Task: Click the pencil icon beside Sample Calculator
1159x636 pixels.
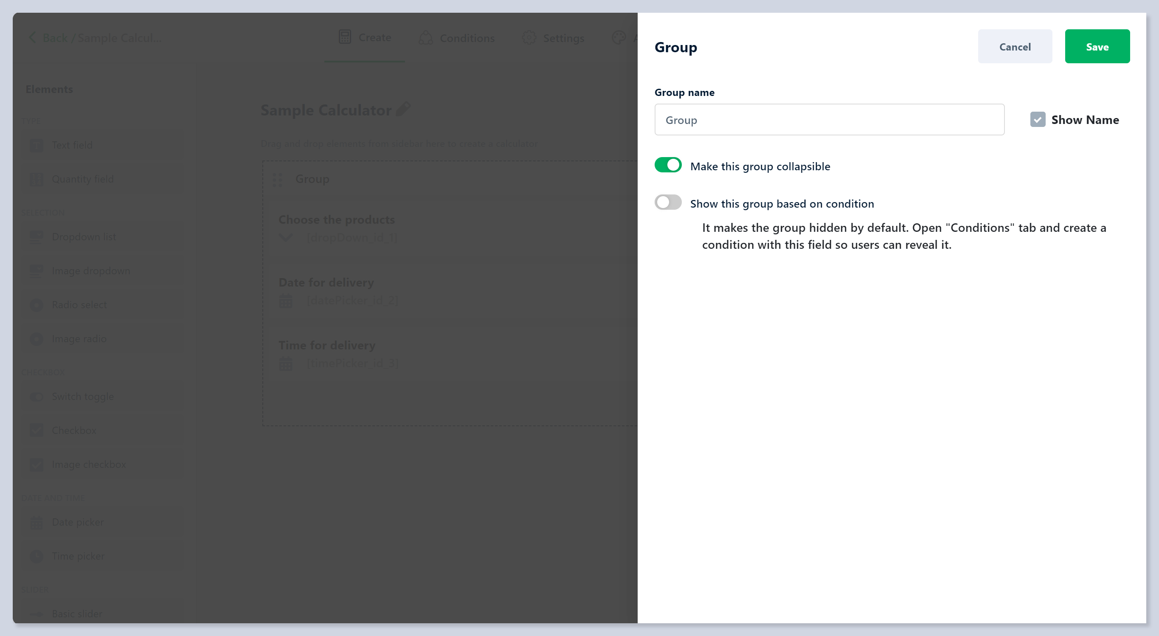Action: [x=403, y=109]
